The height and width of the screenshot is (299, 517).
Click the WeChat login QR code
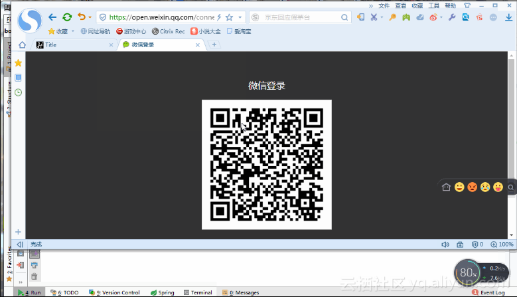tap(267, 165)
